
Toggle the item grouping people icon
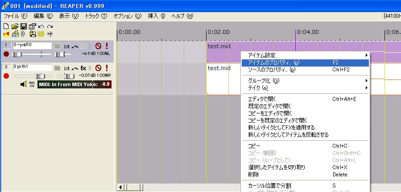[x=15, y=34]
